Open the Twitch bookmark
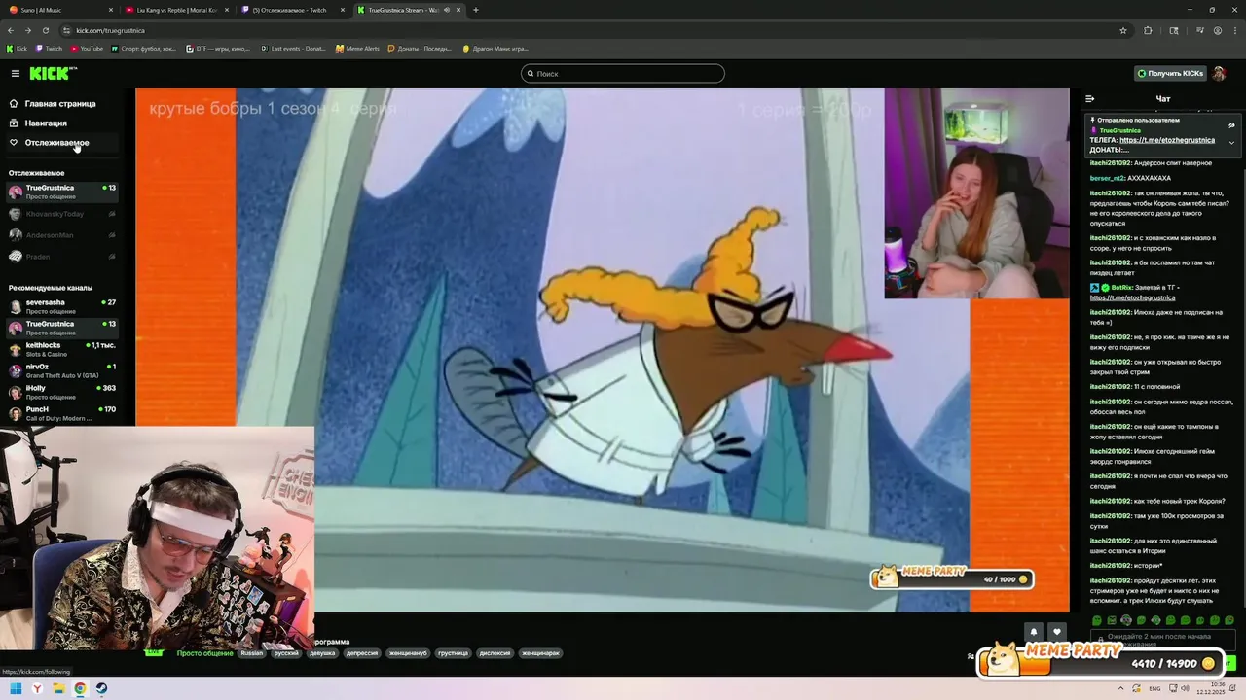Viewport: 1246px width, 700px height. click(50, 48)
